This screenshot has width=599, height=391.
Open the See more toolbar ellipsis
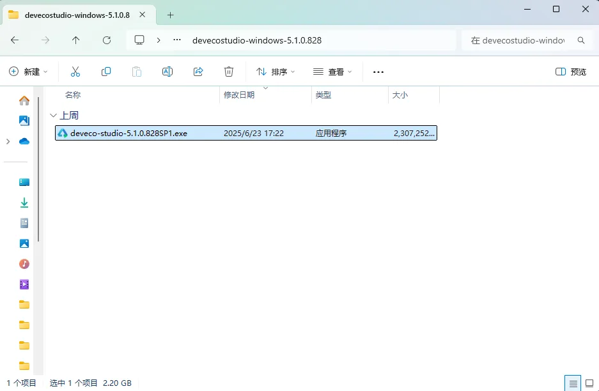point(378,72)
